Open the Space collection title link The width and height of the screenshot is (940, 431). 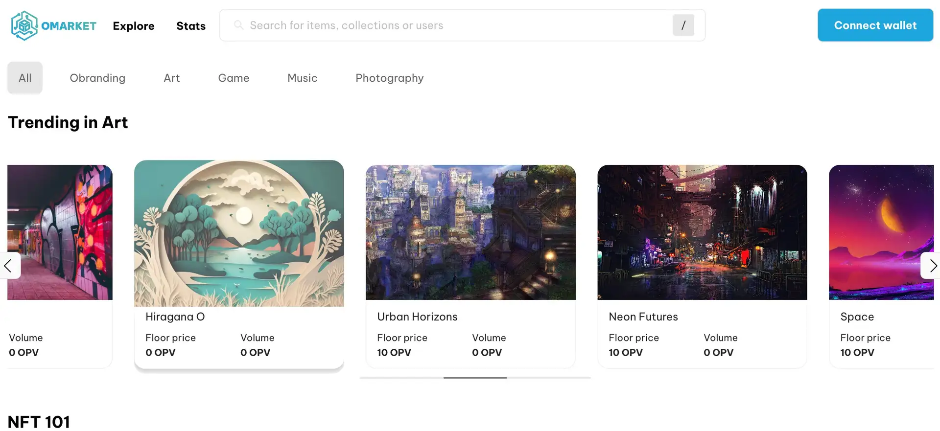coord(857,317)
